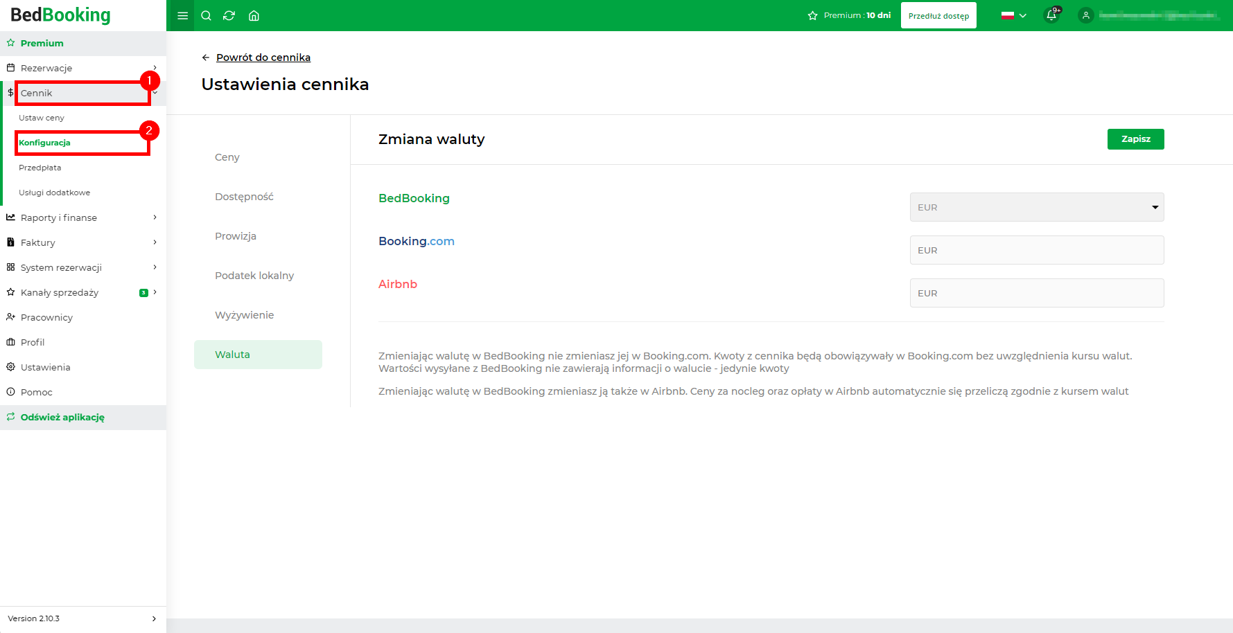Expand the Raporty i finanse chevron

coord(155,217)
